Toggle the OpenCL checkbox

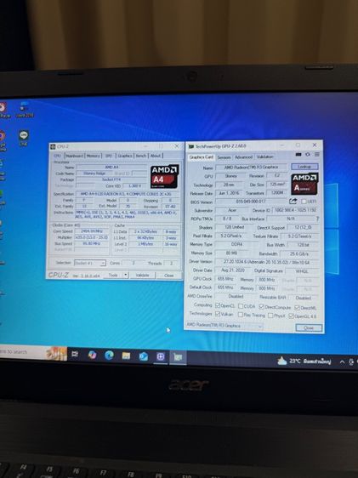click(x=218, y=305)
